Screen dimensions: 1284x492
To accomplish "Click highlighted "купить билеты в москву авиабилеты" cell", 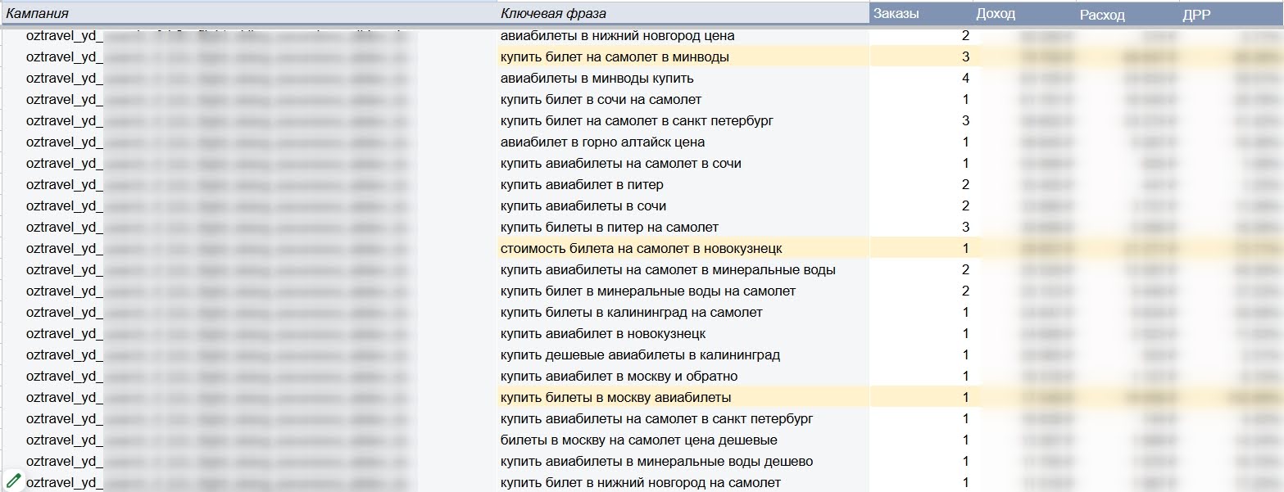I will tap(615, 398).
